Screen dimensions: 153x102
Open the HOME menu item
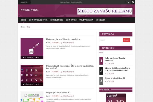click(x=23, y=20)
